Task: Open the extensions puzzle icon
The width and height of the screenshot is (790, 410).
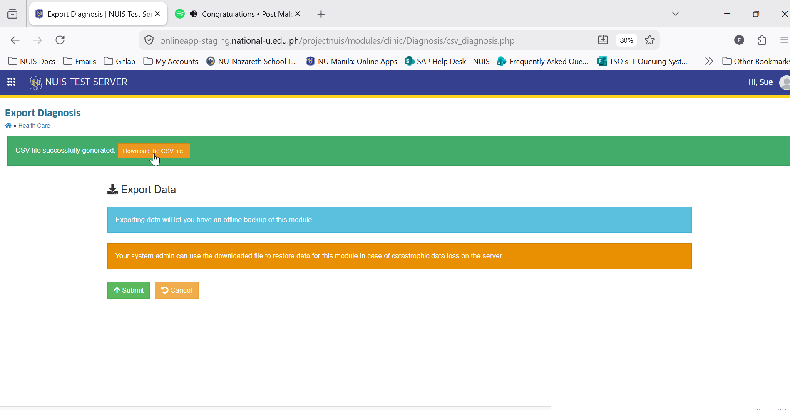Action: click(762, 40)
